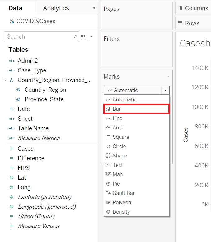Viewport: 211px width, 242px height.
Task: Select Polygon mark type
Action: click(x=137, y=202)
